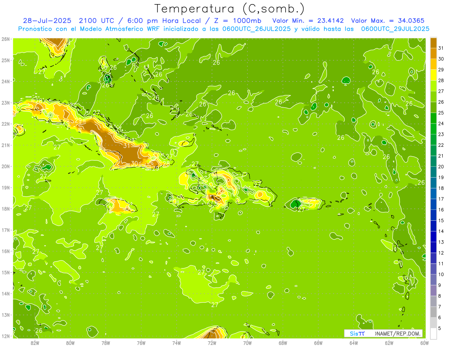
Task: Click the "62W" longitude axis label
Action: 389,343
